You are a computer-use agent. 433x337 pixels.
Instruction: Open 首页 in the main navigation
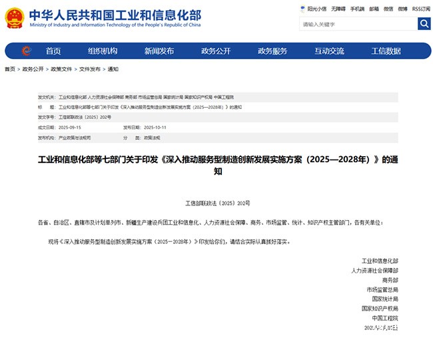point(53,51)
